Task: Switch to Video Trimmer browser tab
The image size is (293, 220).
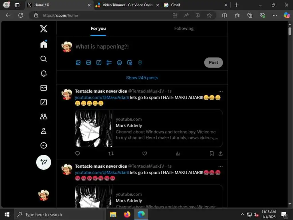Action: coord(127,5)
